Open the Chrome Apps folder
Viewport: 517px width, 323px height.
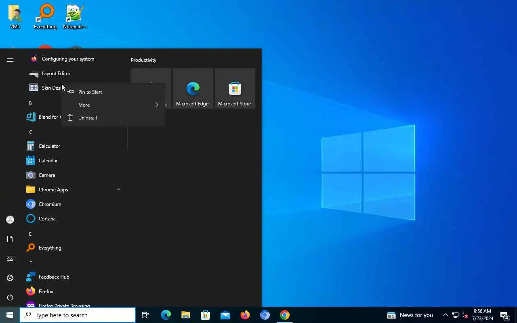pyautogui.click(x=74, y=190)
